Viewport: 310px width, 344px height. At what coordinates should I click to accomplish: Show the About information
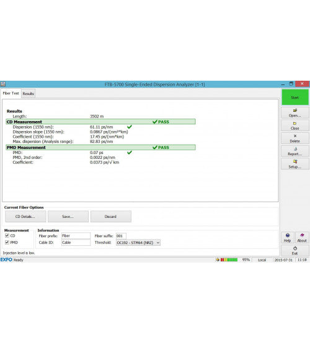point(302,238)
